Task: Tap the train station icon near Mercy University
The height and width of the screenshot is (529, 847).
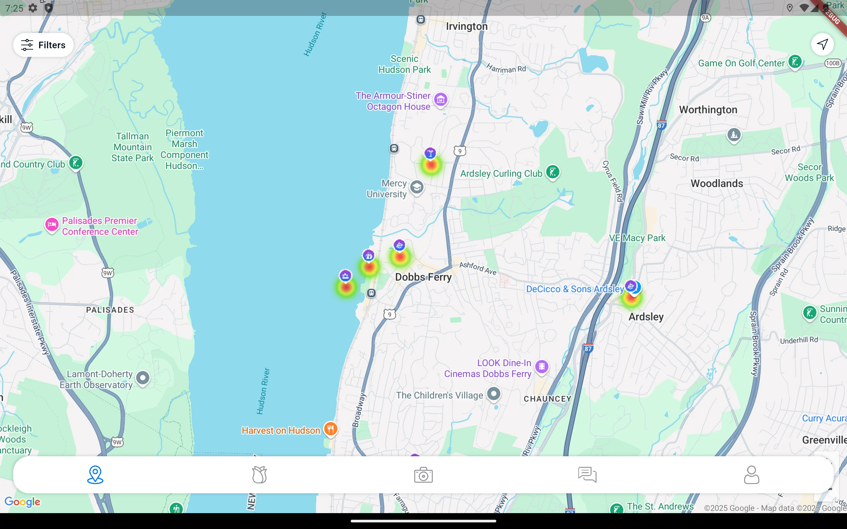Action: point(394,148)
